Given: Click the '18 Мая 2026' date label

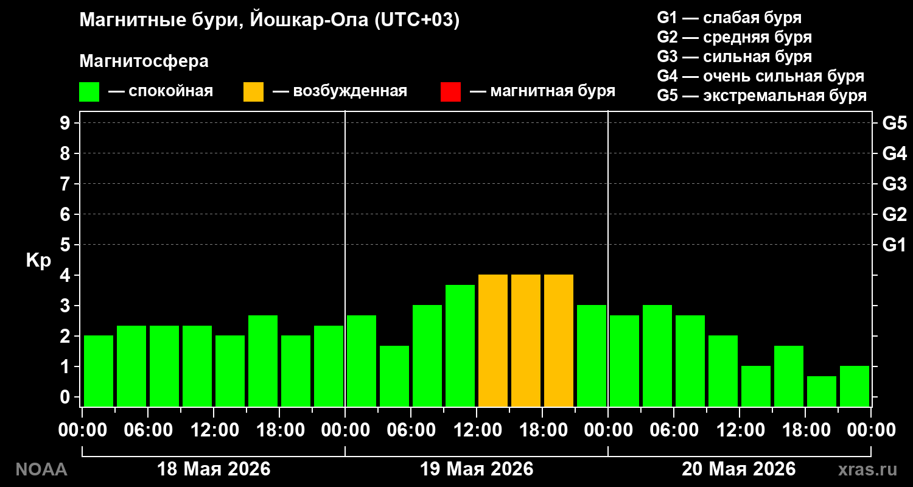Looking at the screenshot, I should pos(214,469).
